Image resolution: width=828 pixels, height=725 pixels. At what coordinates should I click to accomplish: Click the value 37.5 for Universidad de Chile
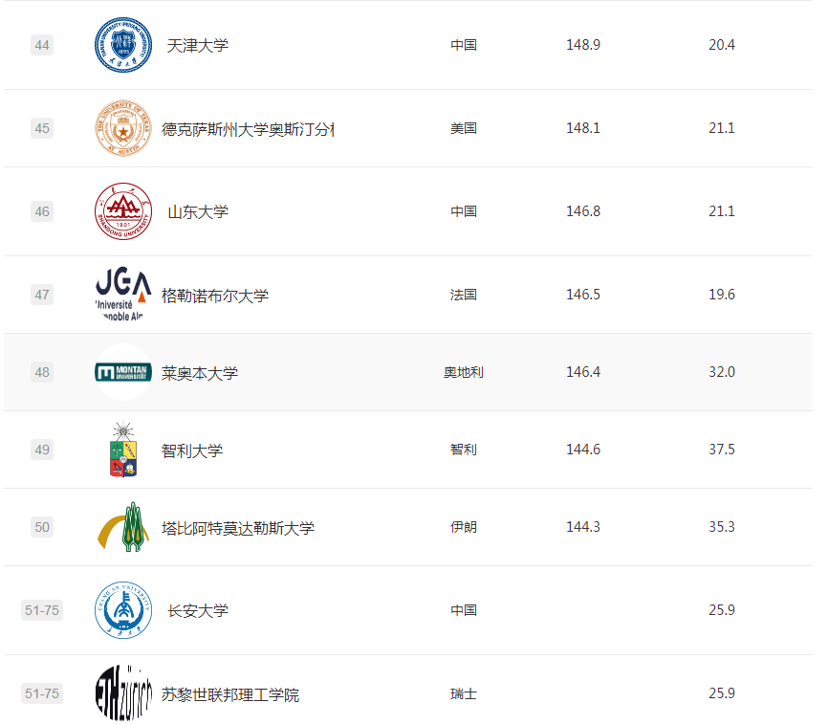point(724,450)
